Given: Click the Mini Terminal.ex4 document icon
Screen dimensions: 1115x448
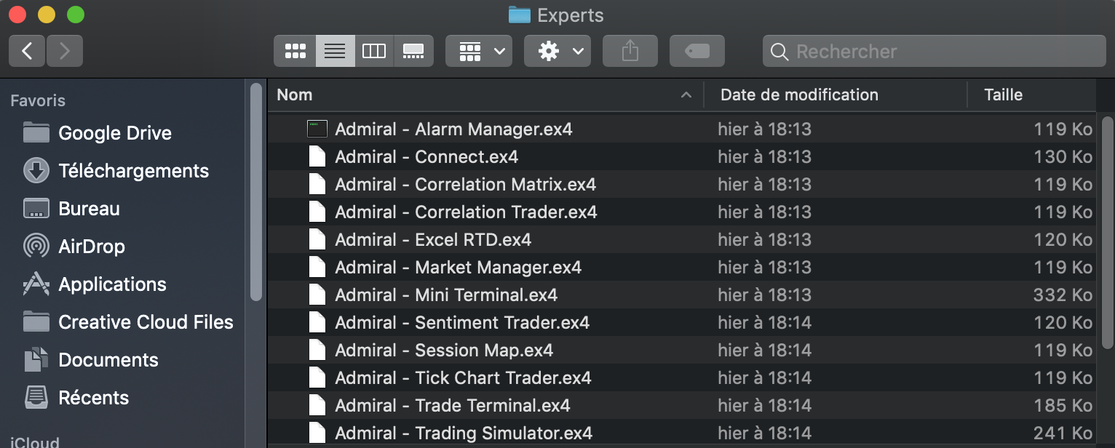Looking at the screenshot, I should click(317, 295).
